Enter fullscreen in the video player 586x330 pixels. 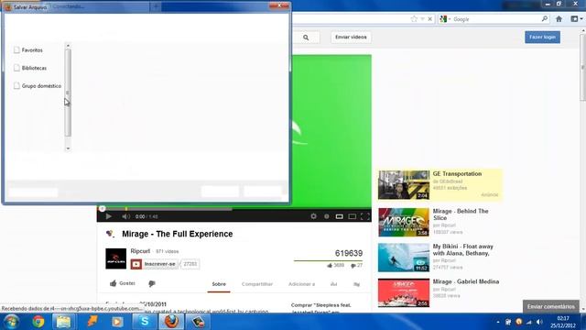click(x=364, y=216)
